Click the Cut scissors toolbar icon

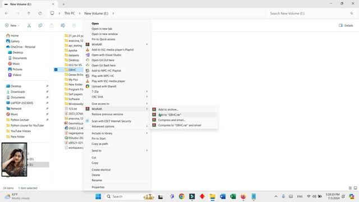(x=29, y=25)
